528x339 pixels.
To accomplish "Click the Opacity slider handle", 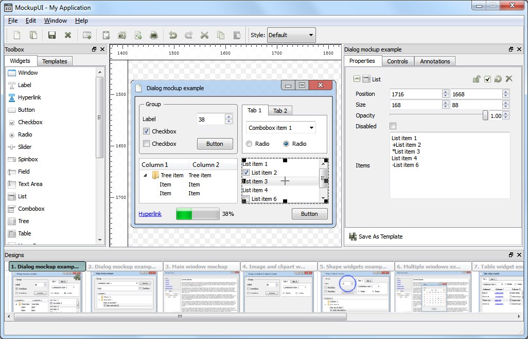I will point(485,115).
